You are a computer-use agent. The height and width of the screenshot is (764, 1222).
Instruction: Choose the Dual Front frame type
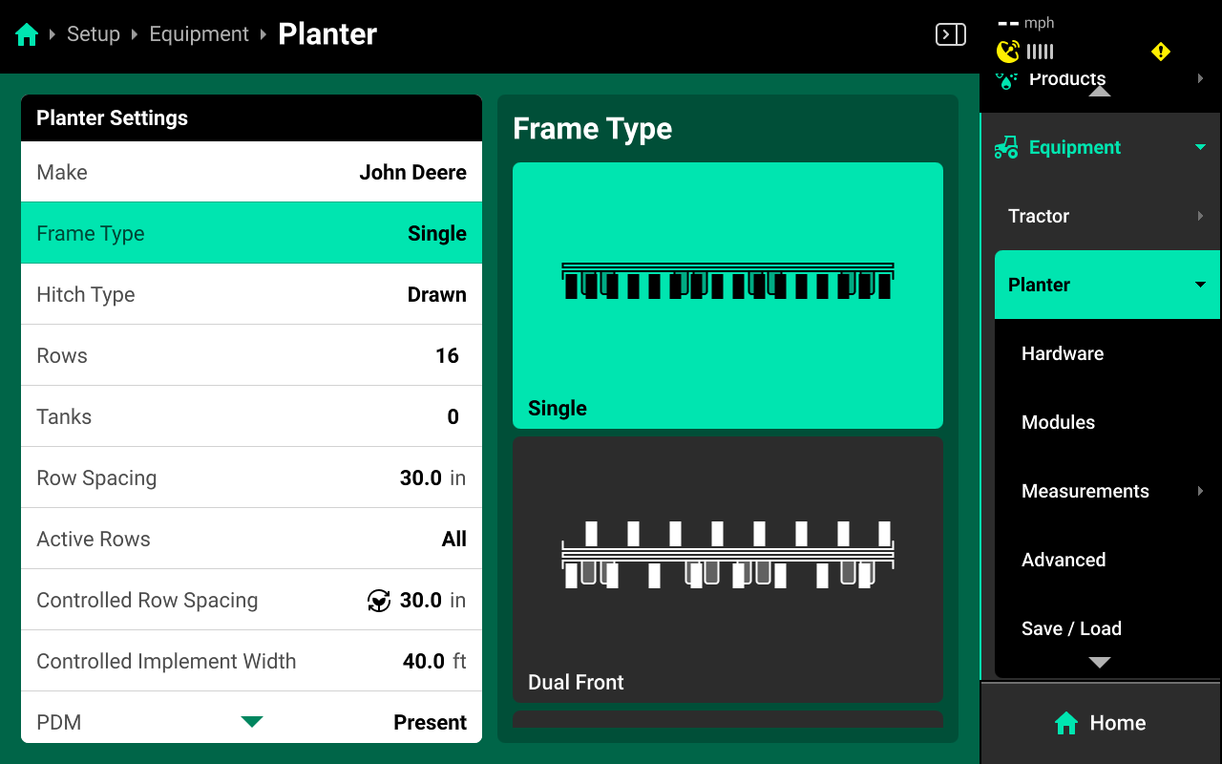point(727,569)
